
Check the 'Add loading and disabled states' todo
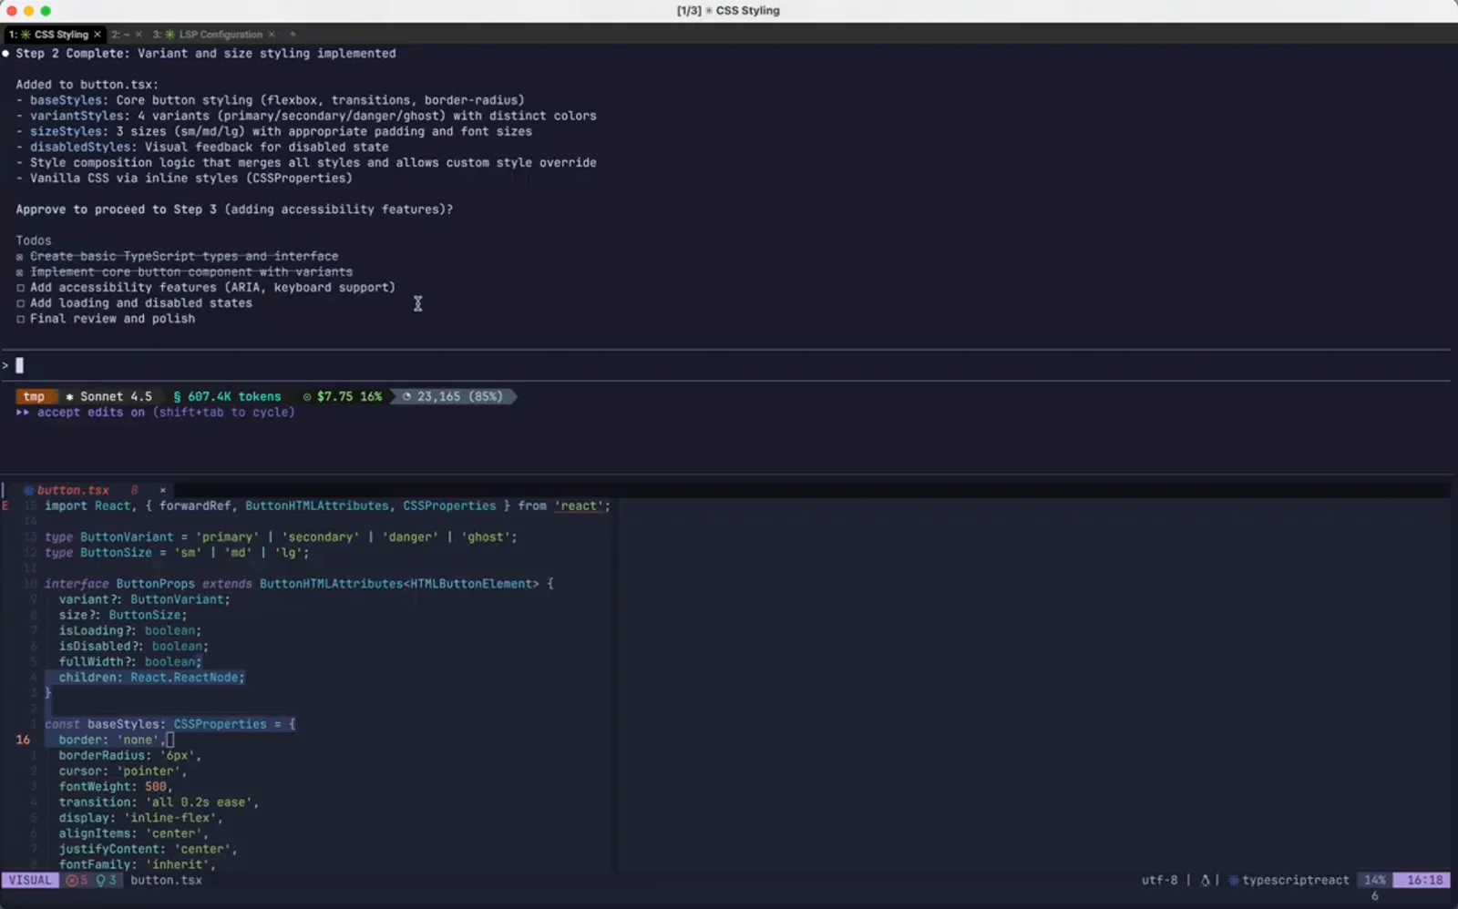click(x=20, y=303)
